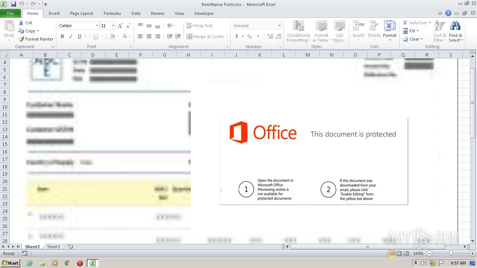477x268 pixels.
Task: Toggle Top Align for cells
Action: (x=140, y=26)
